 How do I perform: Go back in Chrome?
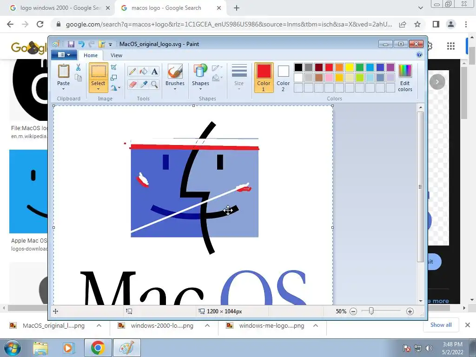click(x=10, y=24)
